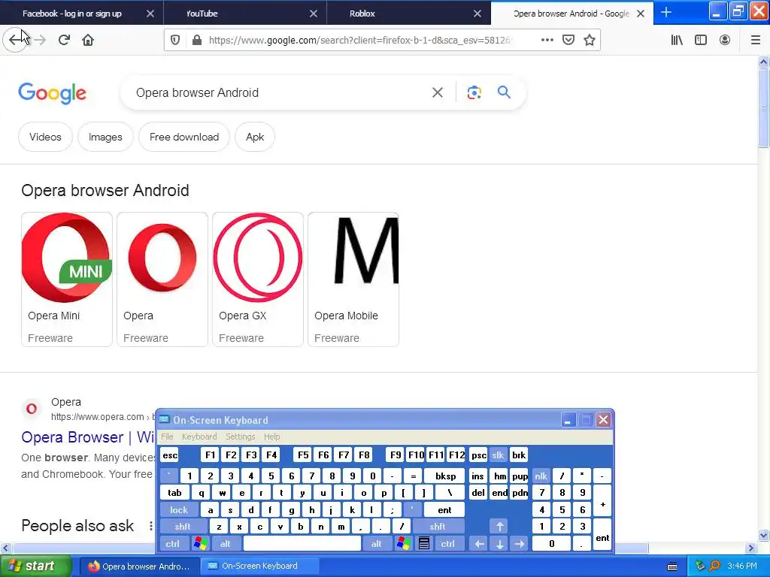Click the down arrow key on On-Screen Keyboard
770x577 pixels.
499,543
